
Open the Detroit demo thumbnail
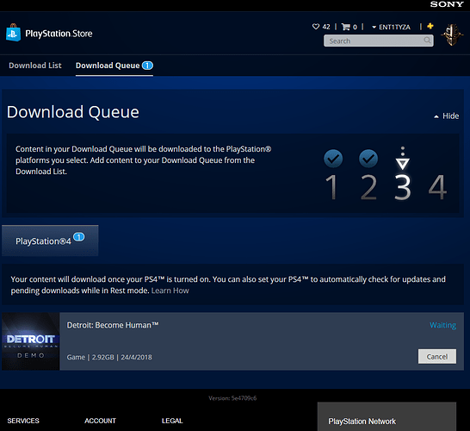click(x=31, y=341)
